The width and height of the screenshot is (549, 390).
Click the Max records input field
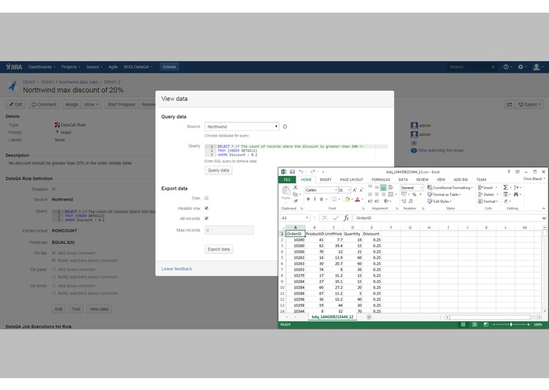coord(229,231)
